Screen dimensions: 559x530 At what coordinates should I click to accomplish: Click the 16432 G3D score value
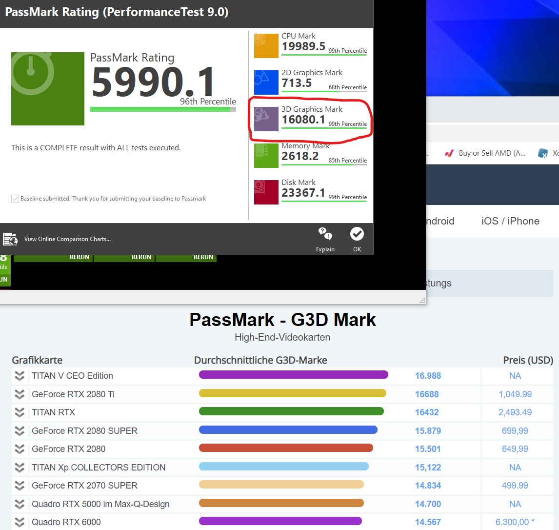pyautogui.click(x=427, y=412)
